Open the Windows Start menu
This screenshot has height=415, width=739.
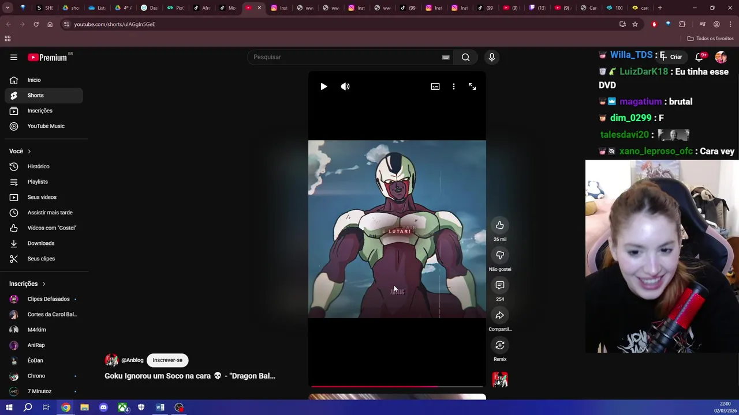coord(9,408)
